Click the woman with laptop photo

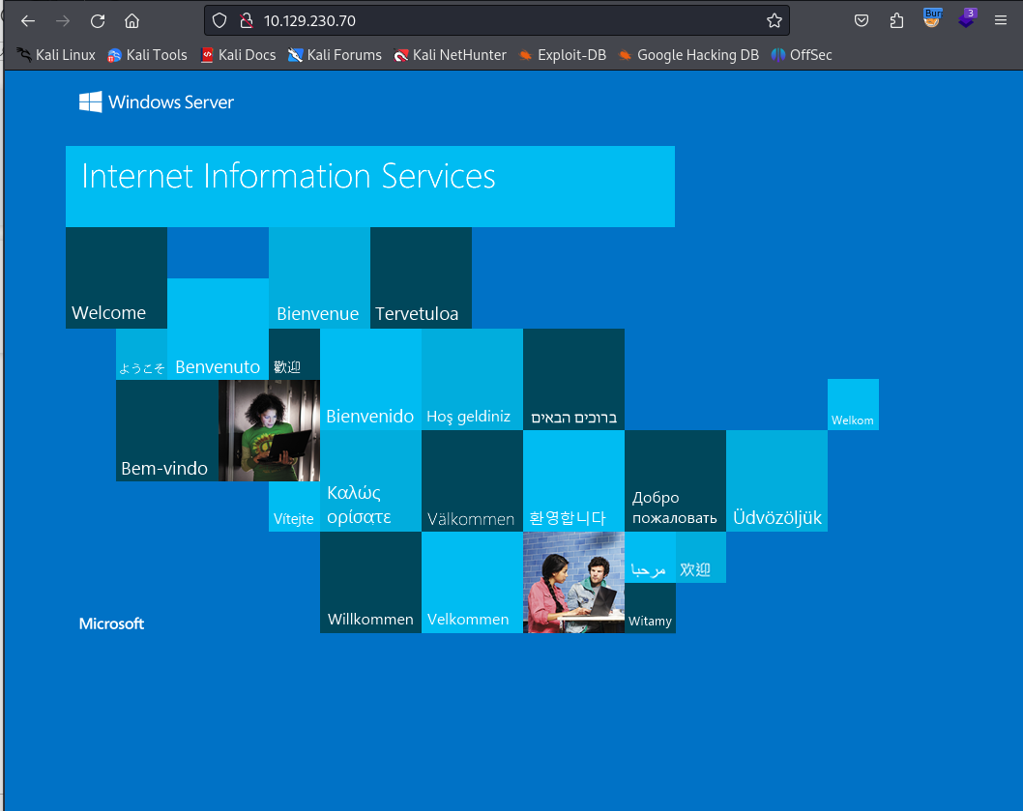pos(269,430)
